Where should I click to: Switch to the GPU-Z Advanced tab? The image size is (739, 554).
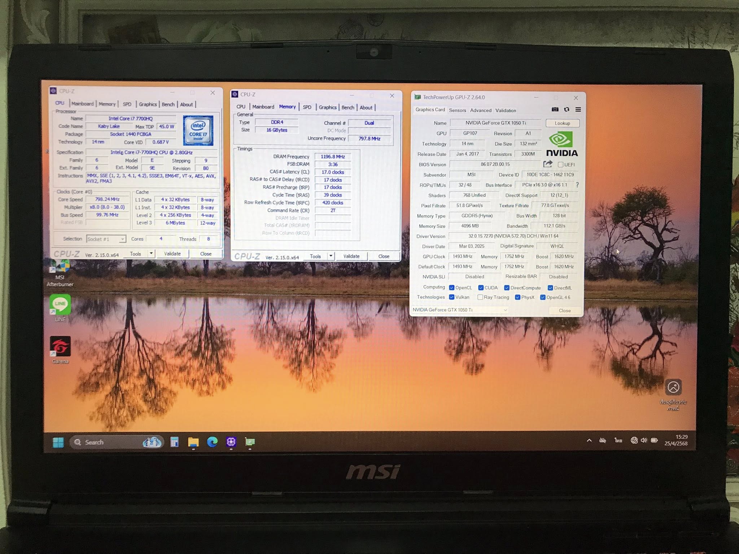pos(481,110)
